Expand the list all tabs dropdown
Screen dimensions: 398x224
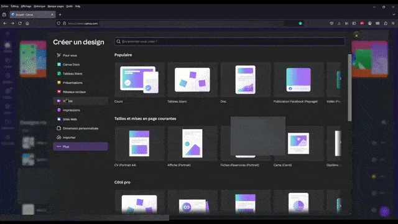[x=394, y=14]
